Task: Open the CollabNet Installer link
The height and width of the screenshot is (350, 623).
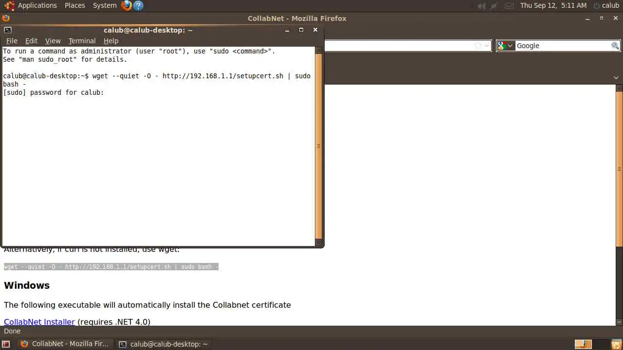Action: tap(39, 322)
